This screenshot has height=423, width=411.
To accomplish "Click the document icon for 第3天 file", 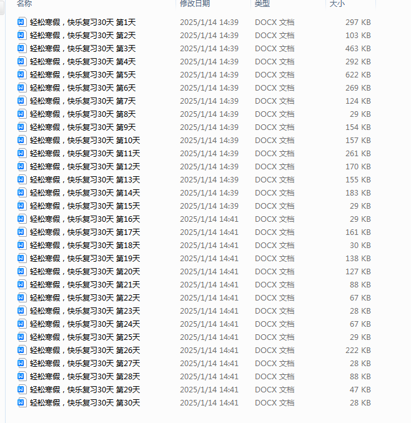I will (x=22, y=48).
